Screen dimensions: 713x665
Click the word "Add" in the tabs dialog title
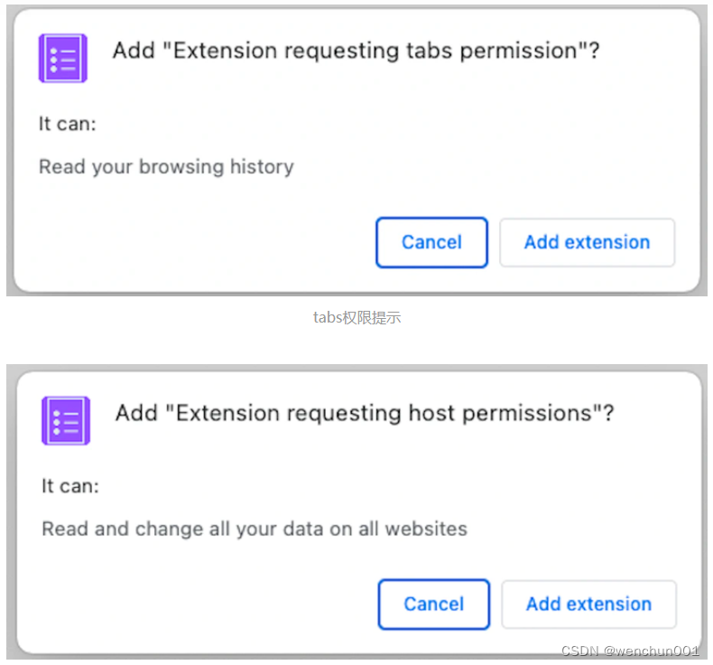pos(133,51)
